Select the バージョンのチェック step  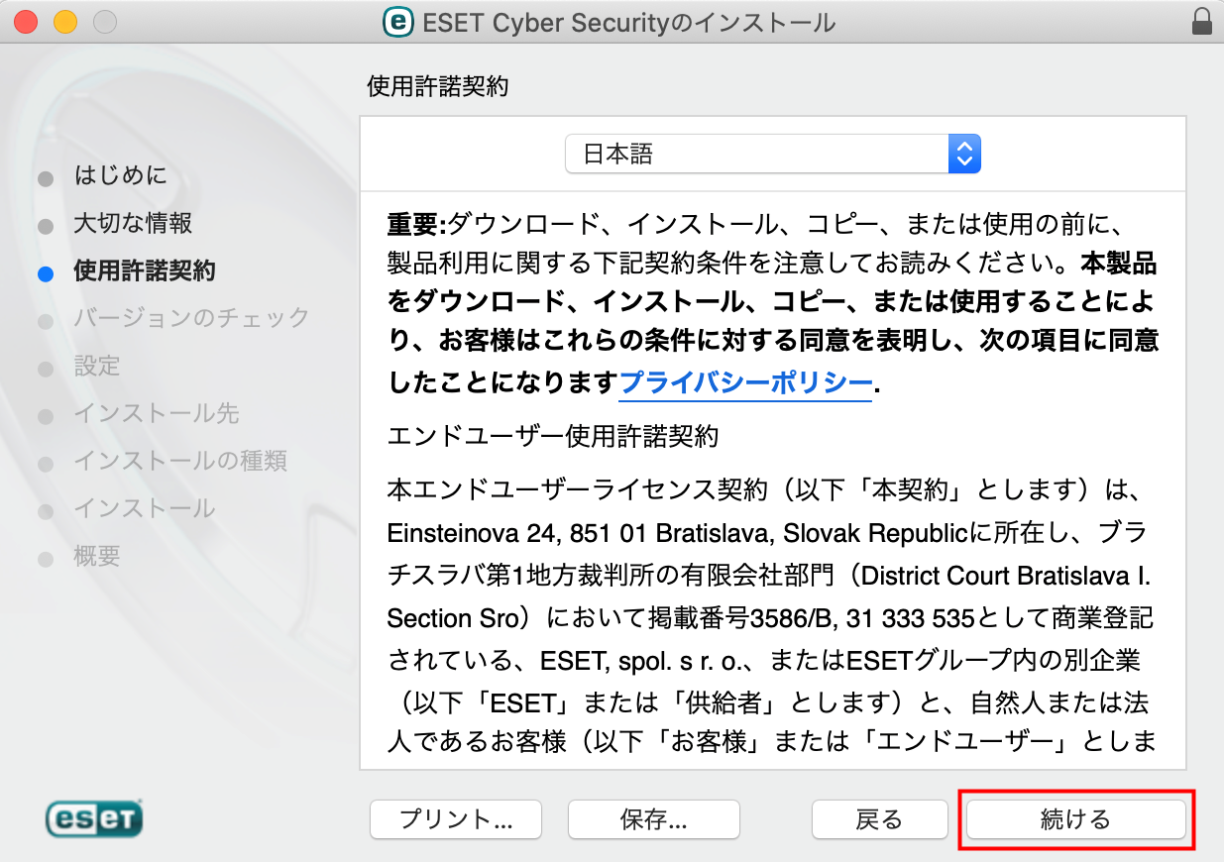click(x=192, y=319)
